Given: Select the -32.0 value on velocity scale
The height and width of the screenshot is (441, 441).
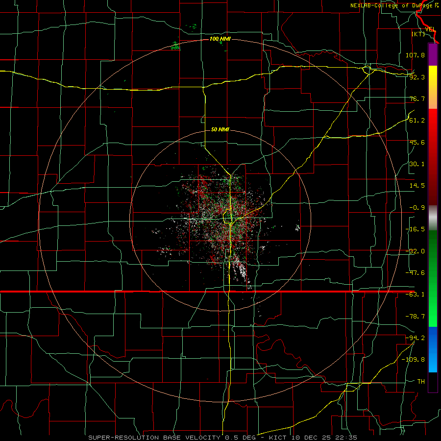Looking at the screenshot, I should coord(415,251).
